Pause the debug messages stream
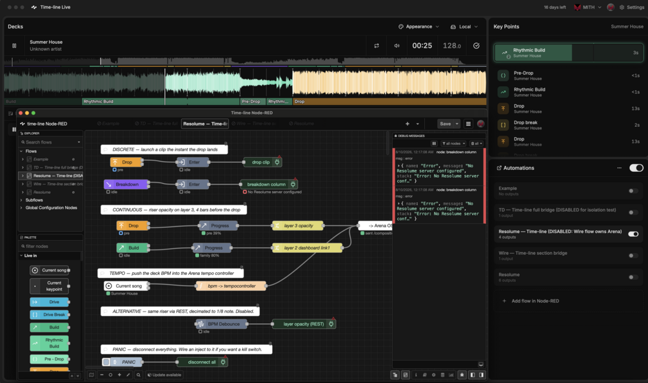This screenshot has height=383, width=648. pyautogui.click(x=434, y=144)
